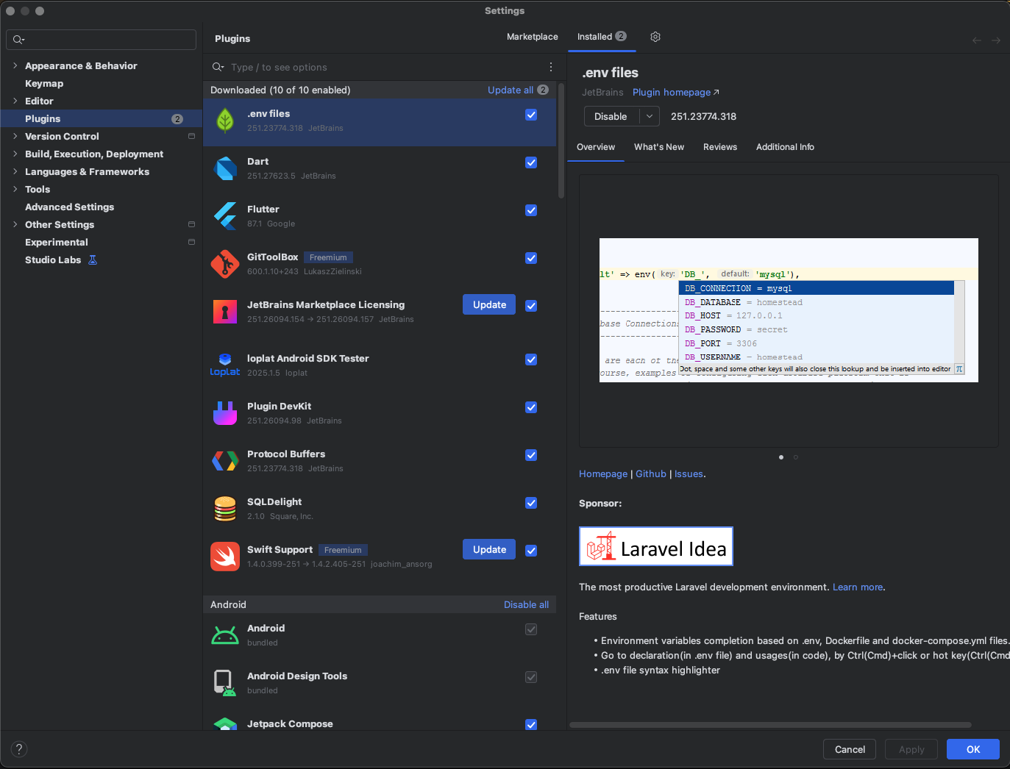
Task: Open the help question mark icon
Action: click(x=19, y=749)
